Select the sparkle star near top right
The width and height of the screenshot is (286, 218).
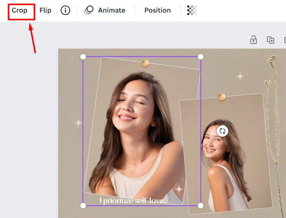240,77
